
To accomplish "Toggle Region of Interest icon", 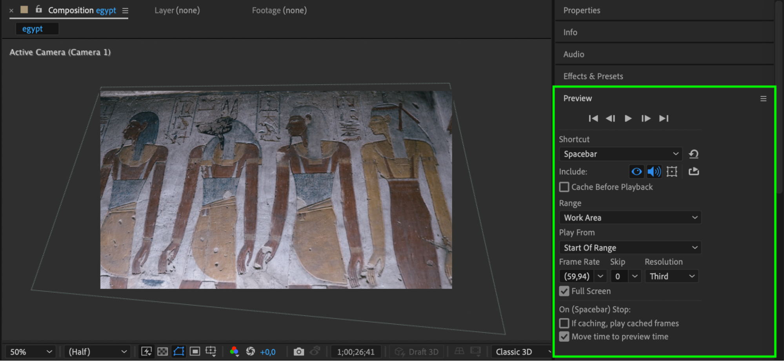I will [195, 352].
